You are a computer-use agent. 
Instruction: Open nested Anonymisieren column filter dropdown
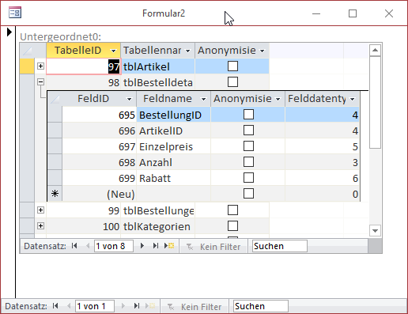click(278, 99)
